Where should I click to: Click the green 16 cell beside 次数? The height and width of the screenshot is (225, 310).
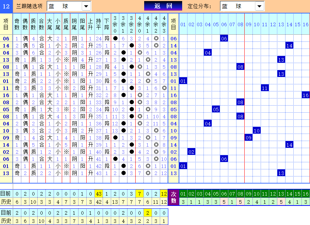click(x=306, y=194)
